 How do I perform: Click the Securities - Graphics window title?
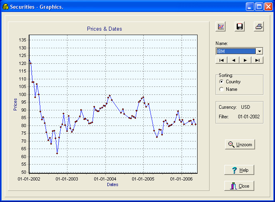(37, 7)
